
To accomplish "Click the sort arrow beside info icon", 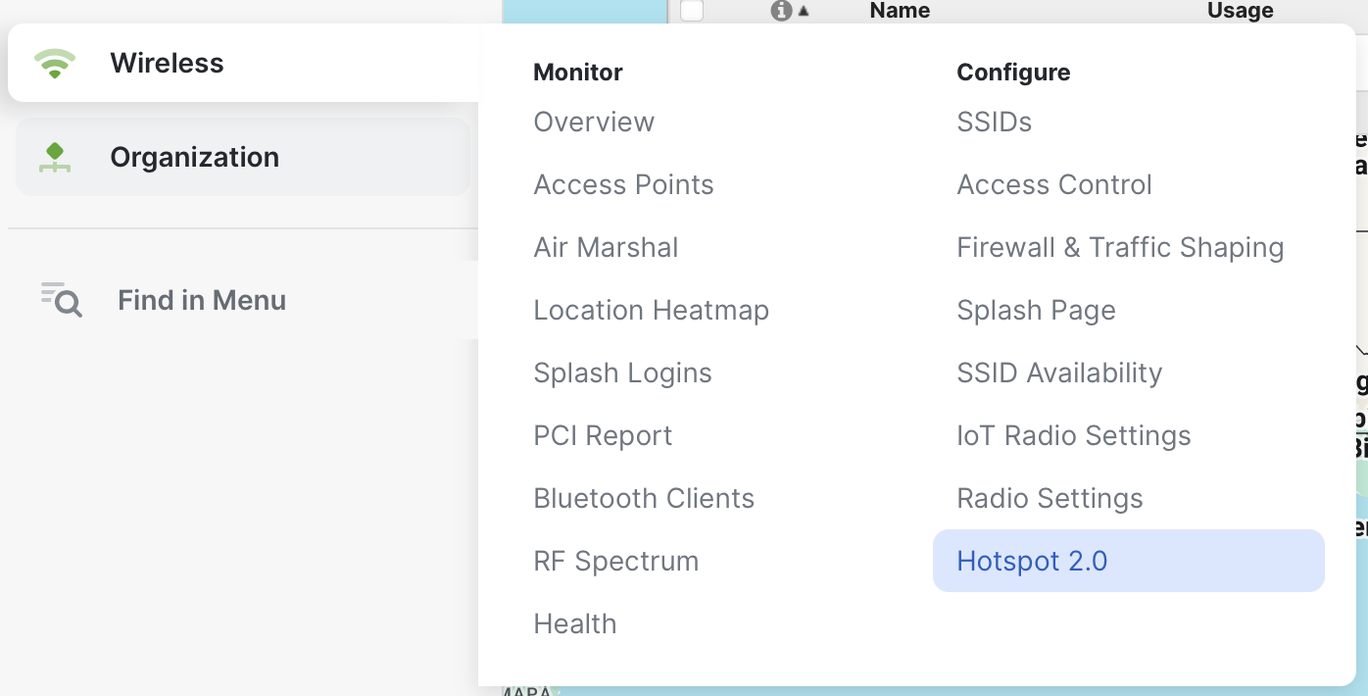I will [x=804, y=12].
